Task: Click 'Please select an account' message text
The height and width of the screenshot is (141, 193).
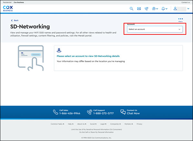Action: (88, 56)
